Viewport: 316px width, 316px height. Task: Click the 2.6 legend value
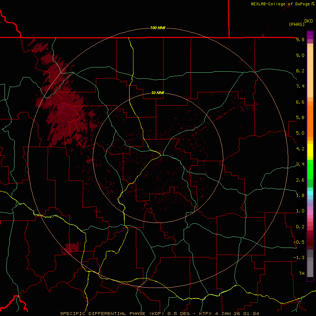coord(300,180)
